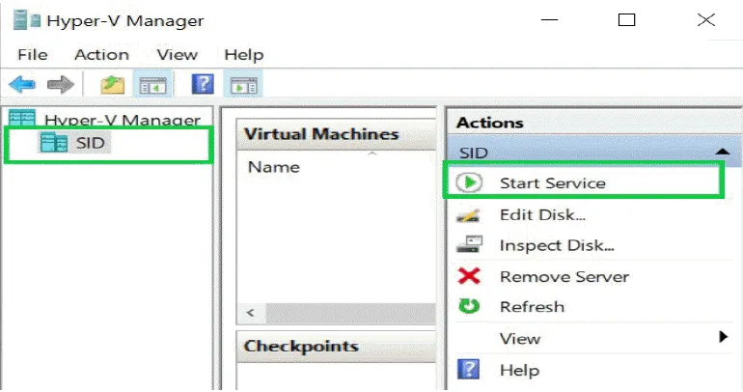Click the SID server icon in tree
Viewport: 743px width, 392px height.
coord(53,143)
